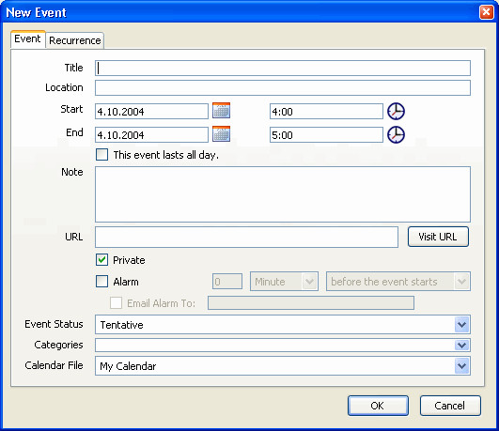This screenshot has width=499, height=431.
Task: Click the Visit URL button
Action: pos(438,237)
